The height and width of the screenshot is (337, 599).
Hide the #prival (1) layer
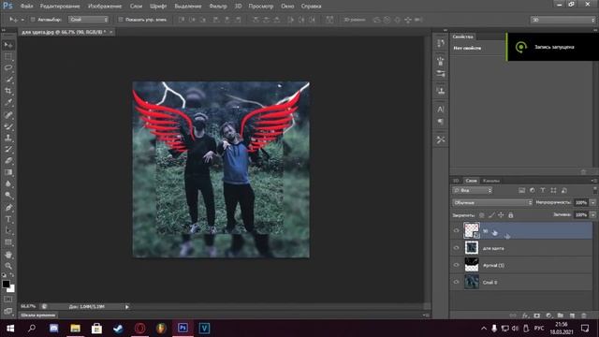click(x=456, y=265)
